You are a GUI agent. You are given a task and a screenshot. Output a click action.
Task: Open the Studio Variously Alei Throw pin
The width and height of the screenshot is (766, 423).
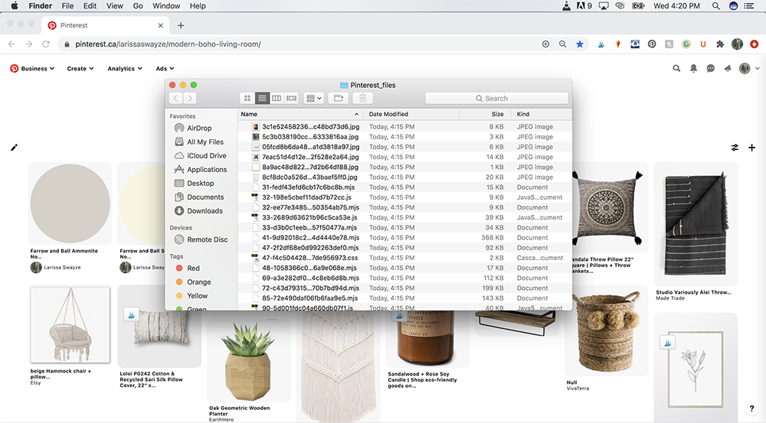(x=696, y=224)
